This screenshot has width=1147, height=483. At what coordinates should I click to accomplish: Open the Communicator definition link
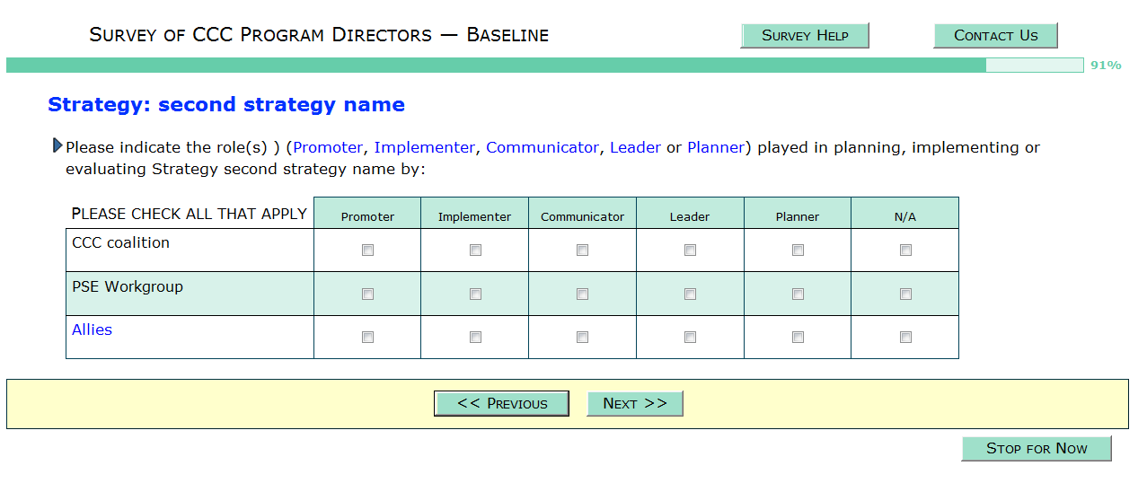542,148
